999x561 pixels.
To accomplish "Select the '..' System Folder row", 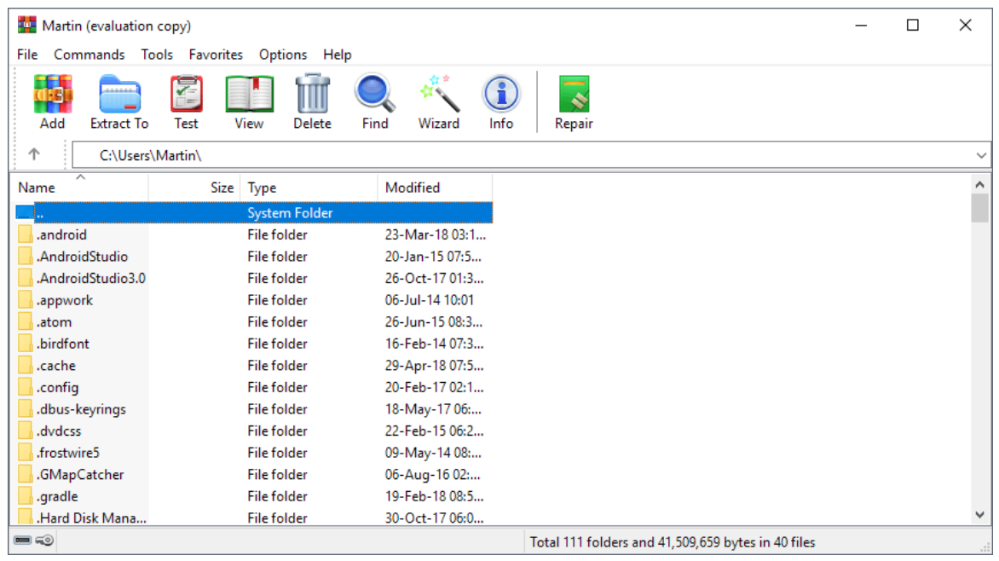I will 253,212.
